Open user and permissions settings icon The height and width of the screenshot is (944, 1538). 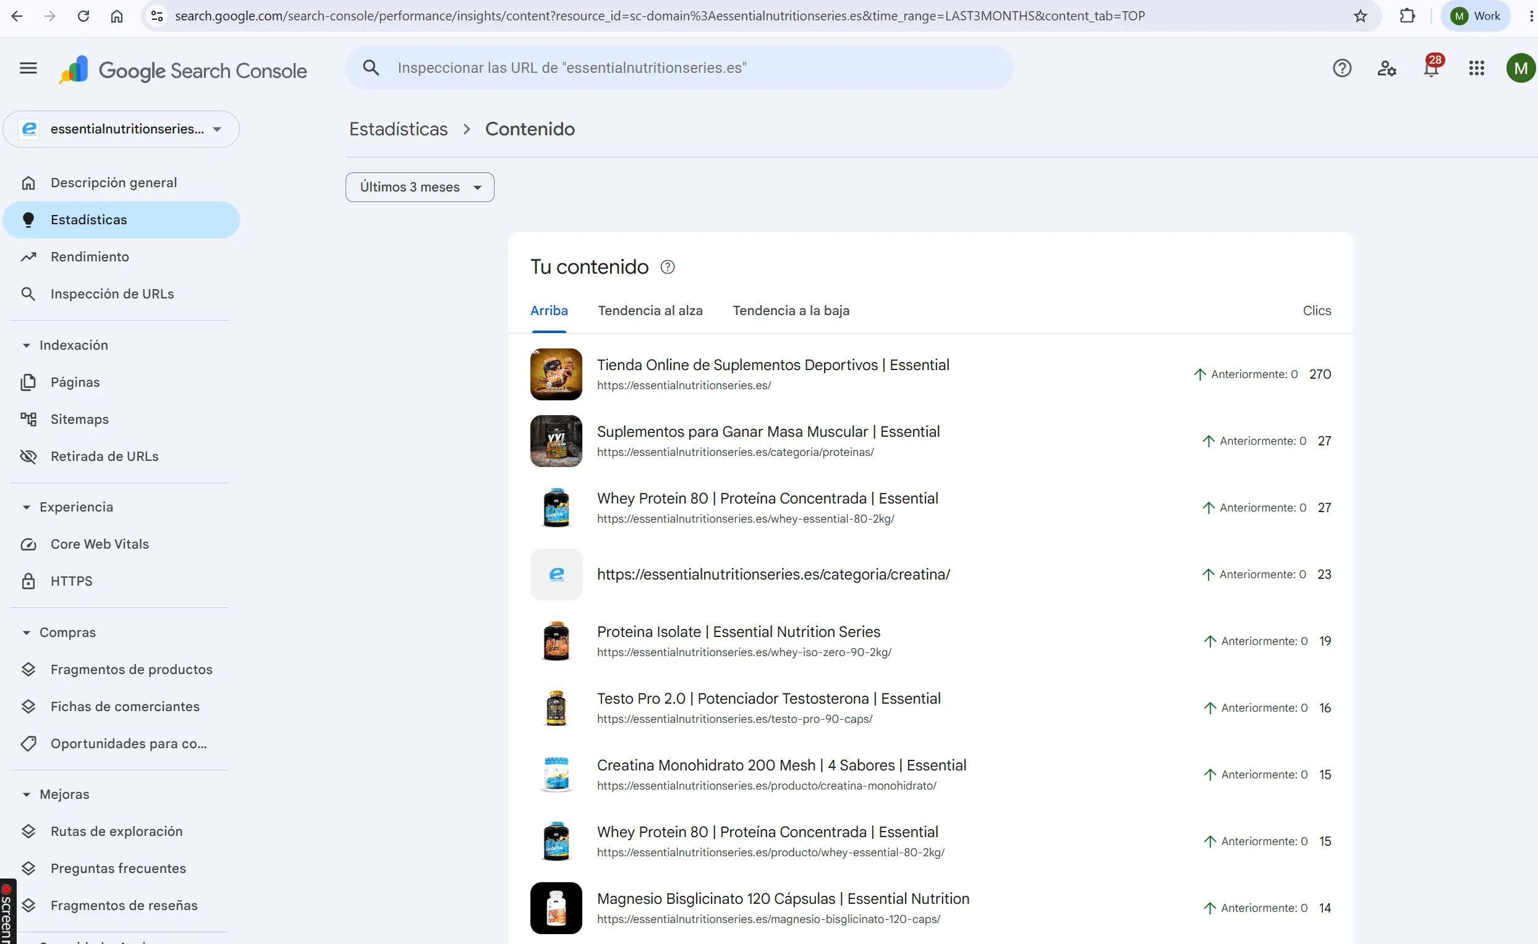[x=1387, y=68]
